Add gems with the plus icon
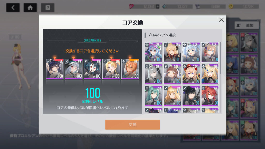The image size is (265, 149). (158, 6)
